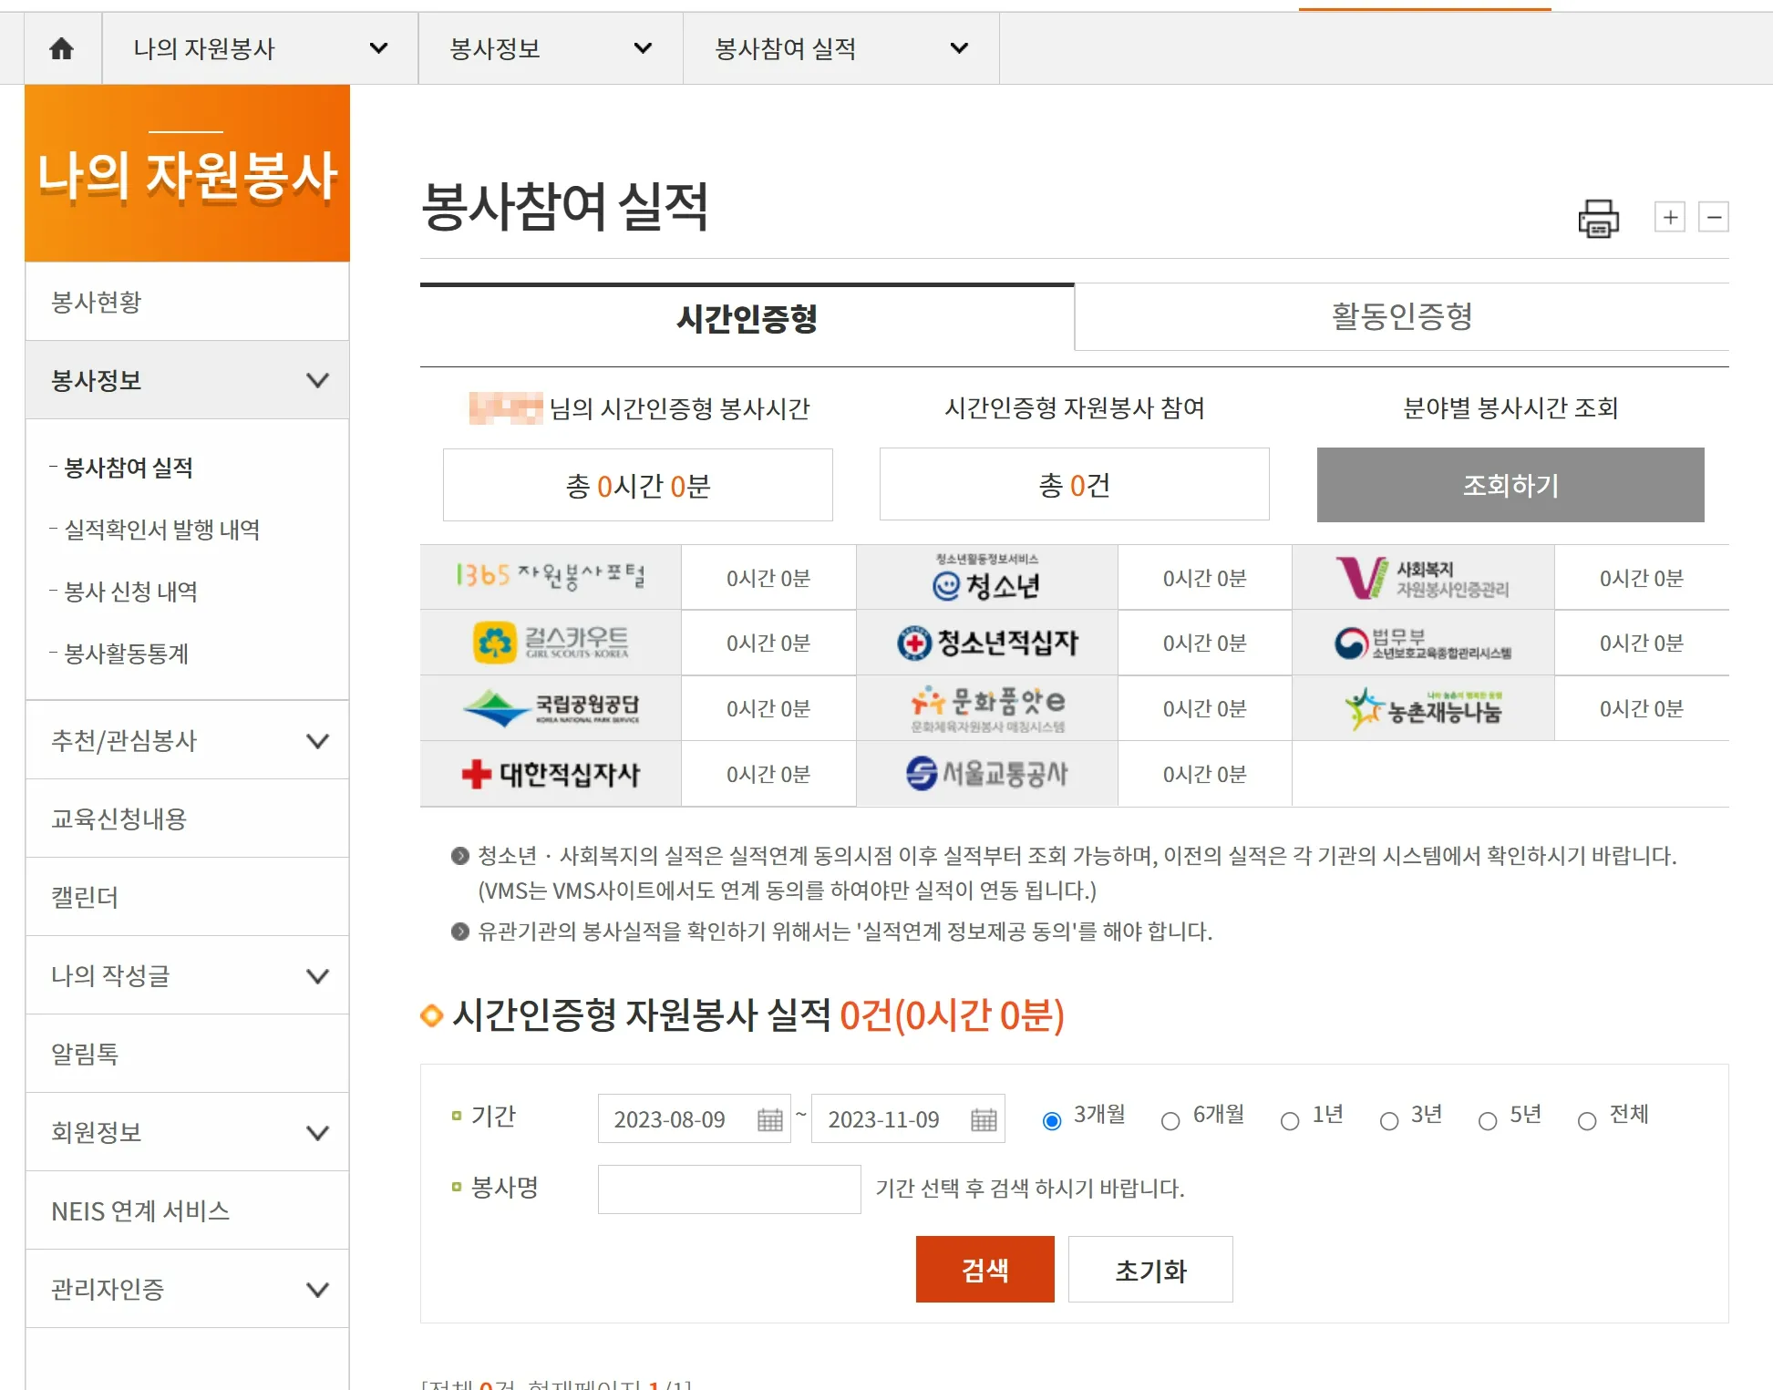Switch to the 활동인증형 tab
1773x1390 pixels.
(1401, 317)
